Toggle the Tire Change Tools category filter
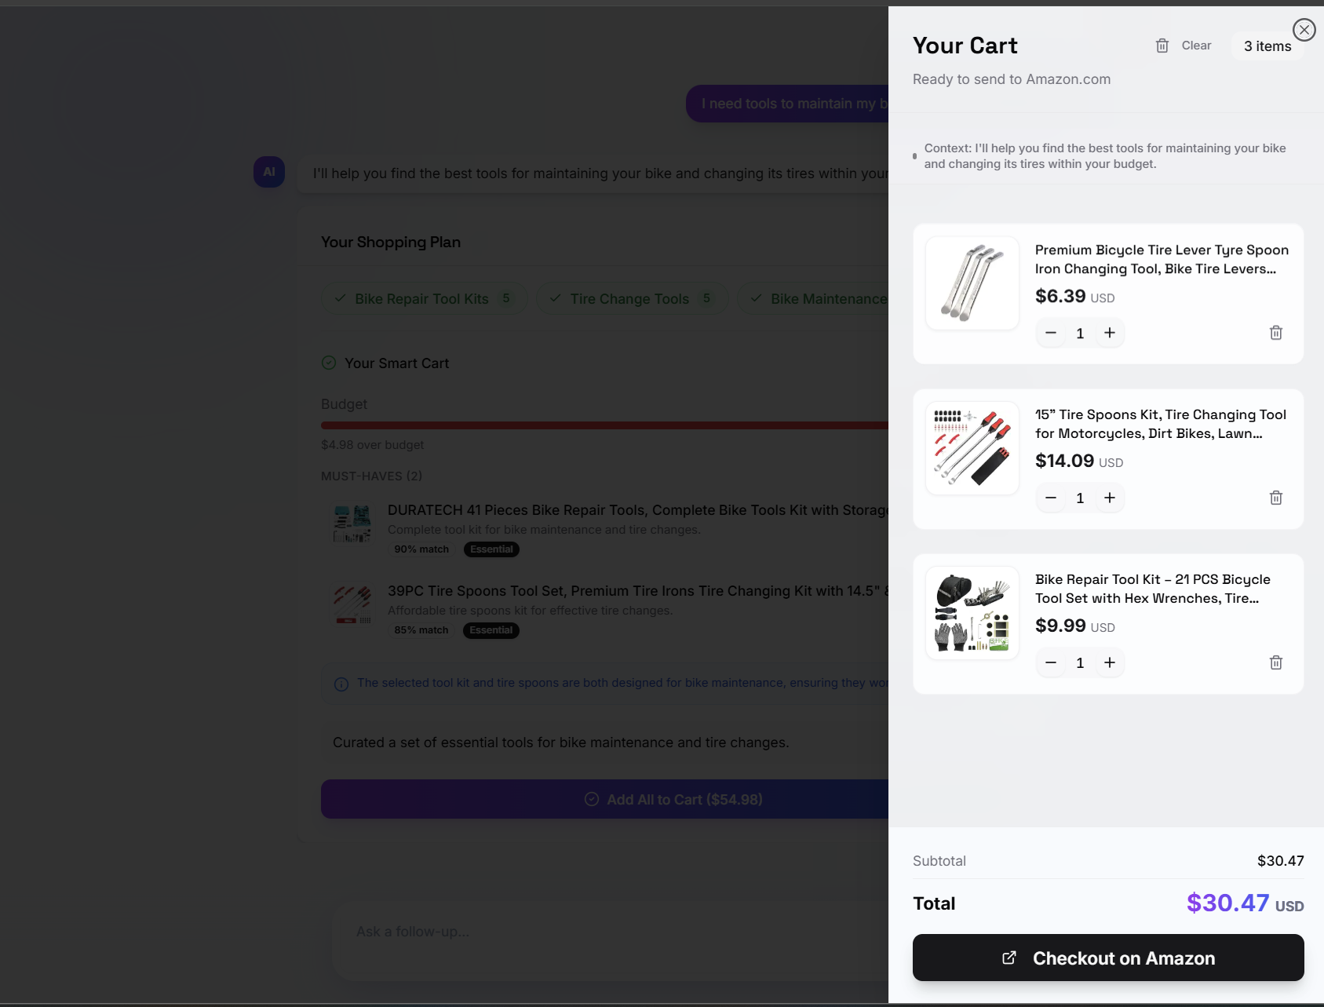1324x1007 pixels. pyautogui.click(x=631, y=298)
